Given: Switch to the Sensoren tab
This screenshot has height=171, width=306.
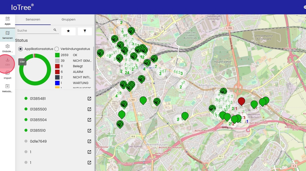Looking at the screenshot, I should 33,19.
